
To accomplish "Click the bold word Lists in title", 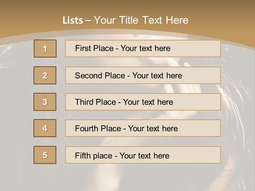I will coord(73,20).
